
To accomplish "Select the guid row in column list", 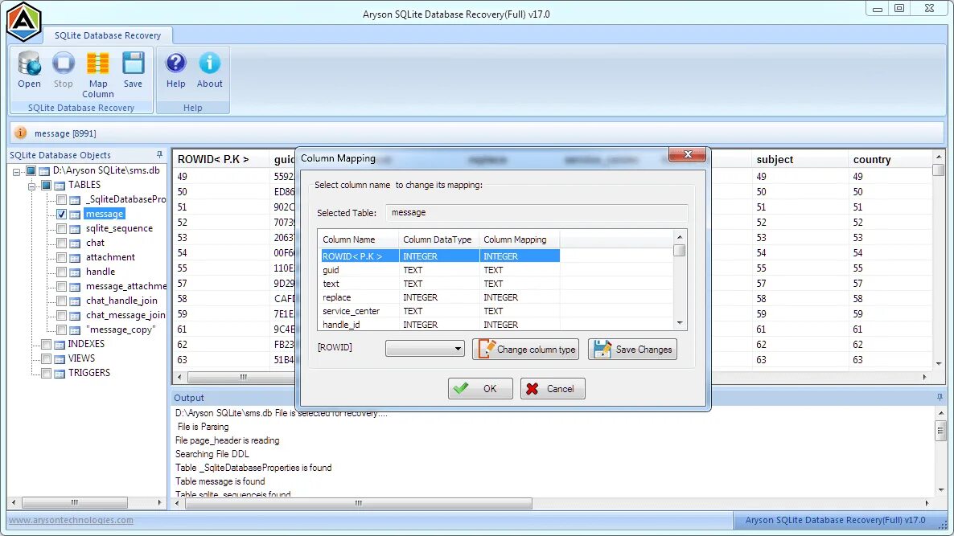I will point(441,270).
